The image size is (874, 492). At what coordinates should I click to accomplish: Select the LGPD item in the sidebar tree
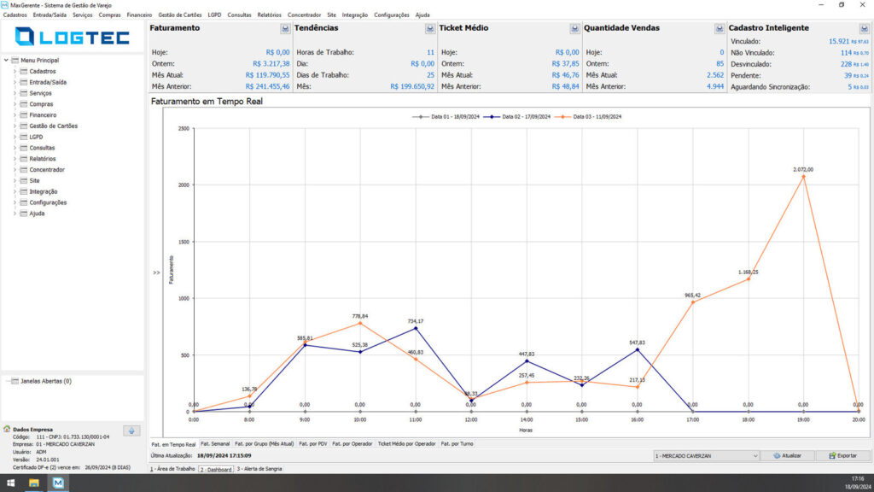point(36,137)
